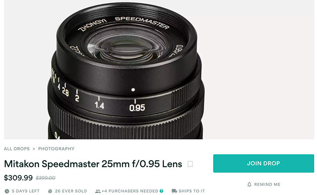
Task: Open the Photography category breadcrumb
Action: [x=56, y=149]
